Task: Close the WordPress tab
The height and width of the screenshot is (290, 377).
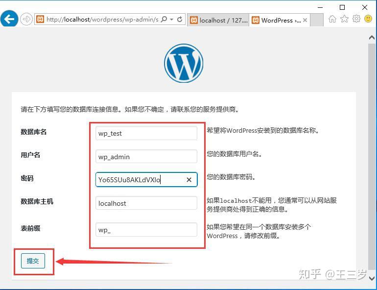Action: (x=305, y=20)
